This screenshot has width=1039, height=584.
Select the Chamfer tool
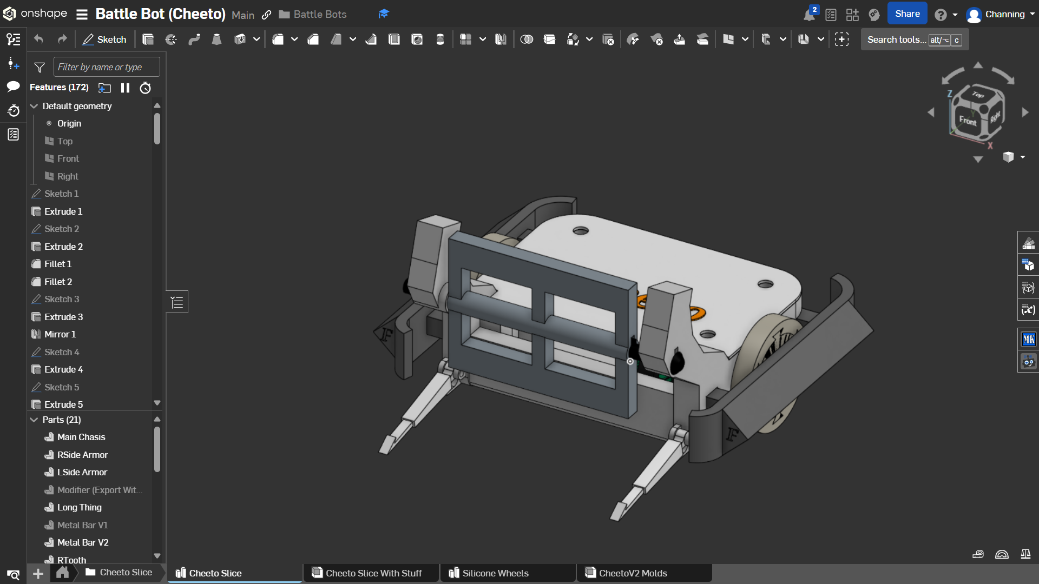[313, 39]
